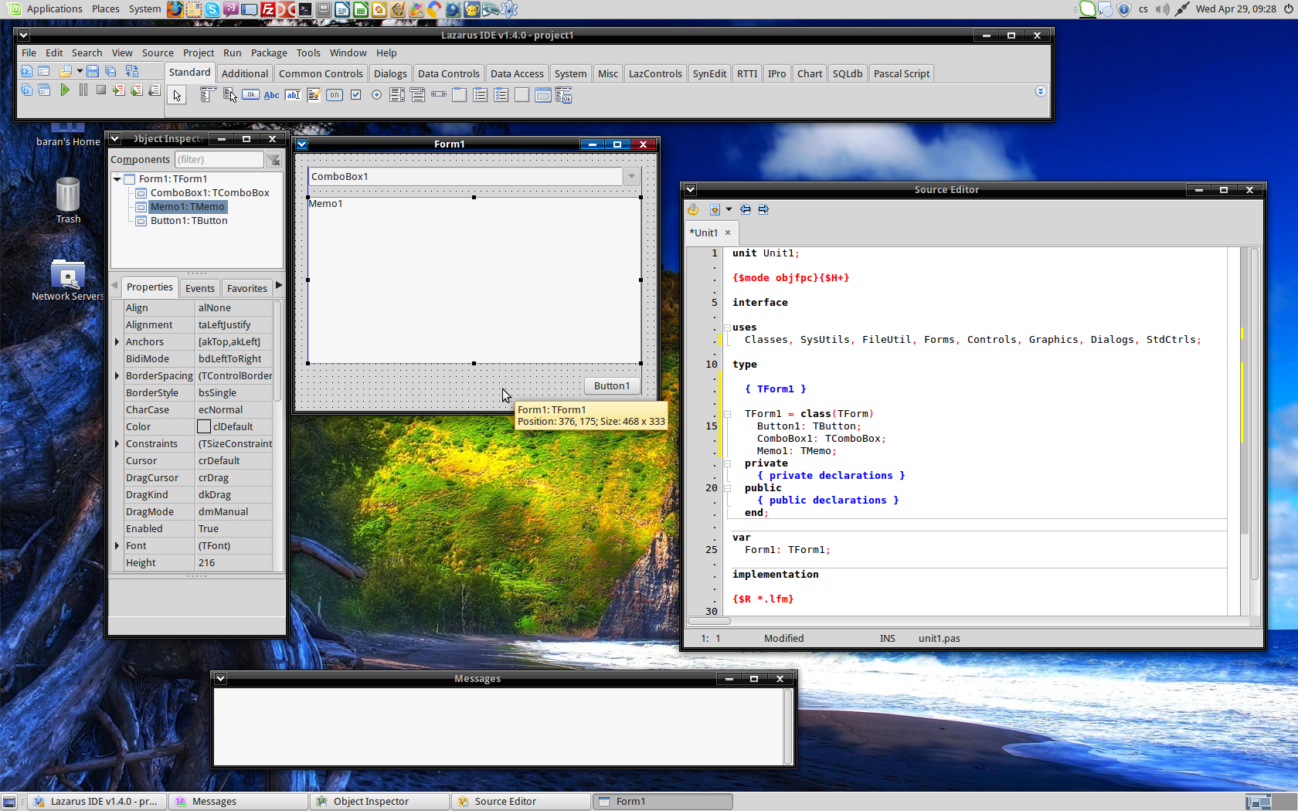Open the Jump Back icon in Source Editor

click(746, 209)
